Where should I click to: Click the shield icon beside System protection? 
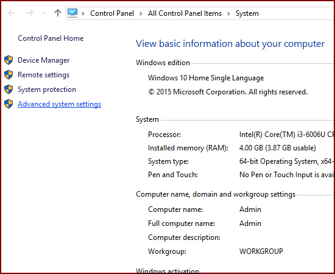pos(9,90)
